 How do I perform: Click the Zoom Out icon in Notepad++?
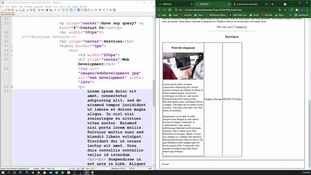[x=59, y=10]
